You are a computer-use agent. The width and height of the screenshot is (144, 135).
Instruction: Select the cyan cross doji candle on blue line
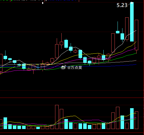[38, 68]
